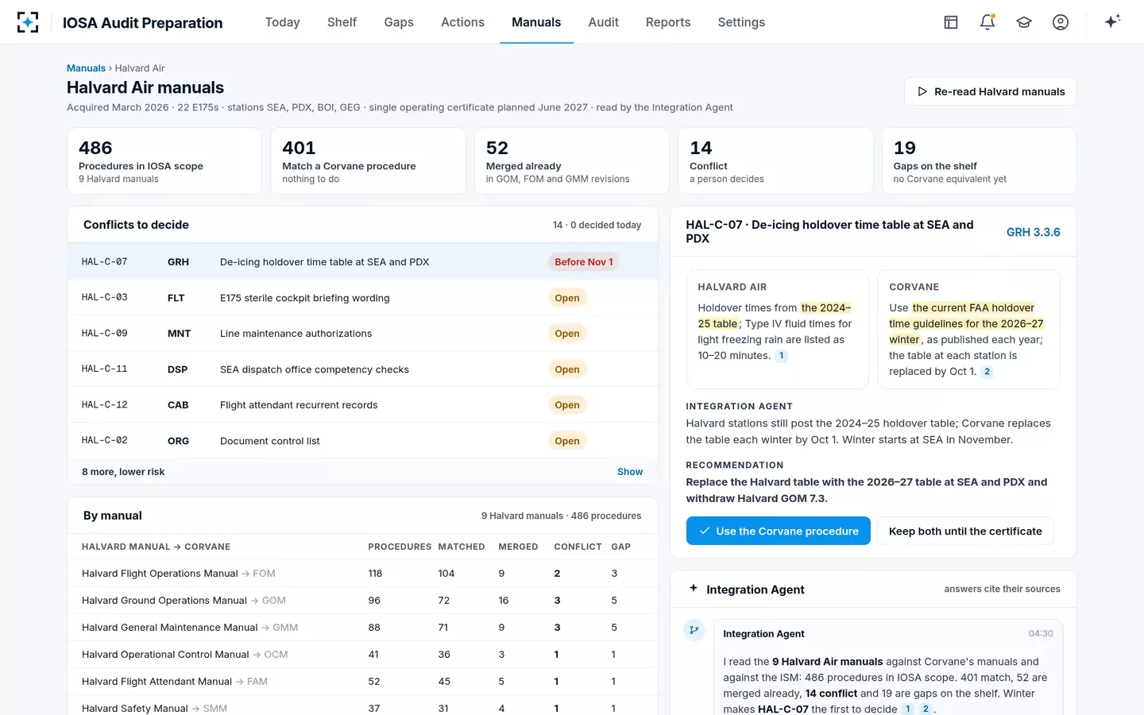The image size is (1144, 715).
Task: Open the Audit tab
Action: (603, 22)
